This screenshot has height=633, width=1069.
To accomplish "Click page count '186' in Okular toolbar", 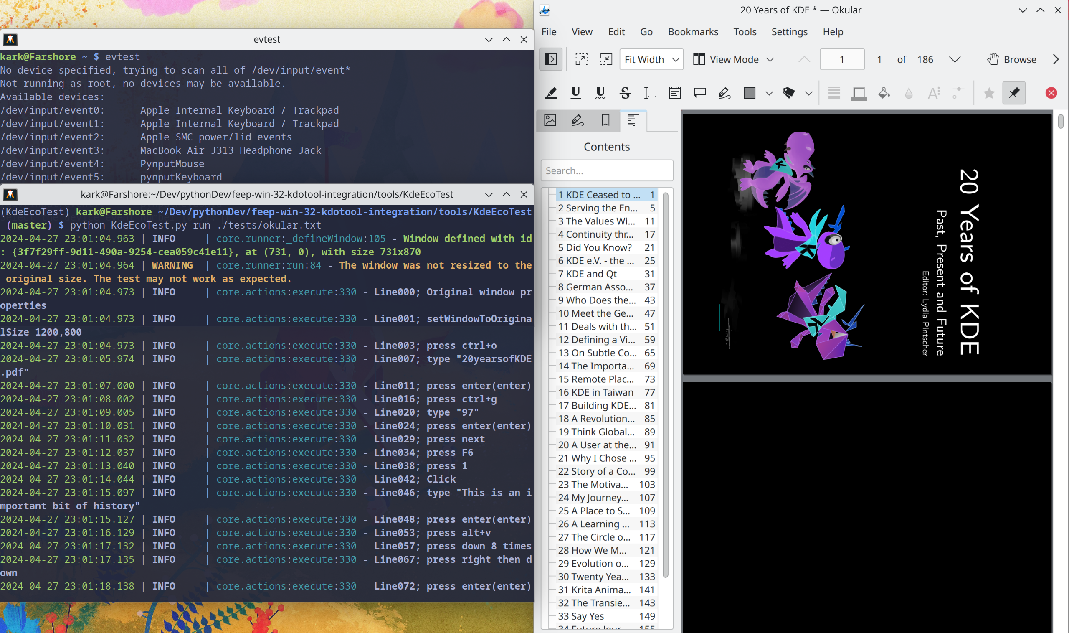I will 925,59.
